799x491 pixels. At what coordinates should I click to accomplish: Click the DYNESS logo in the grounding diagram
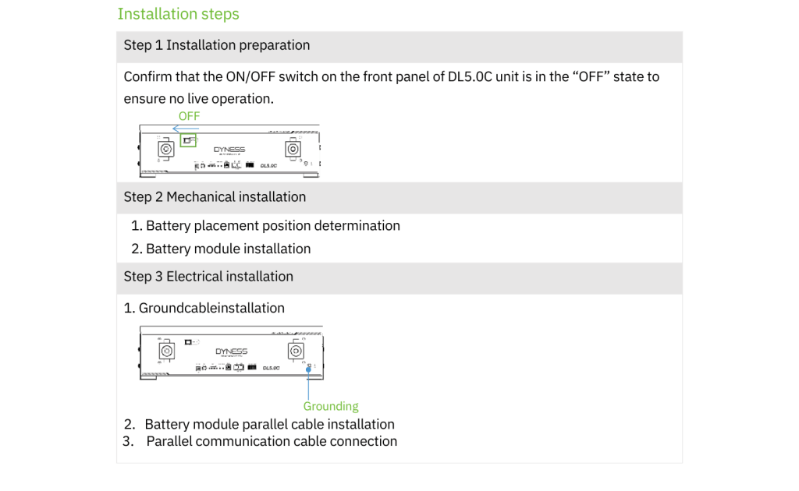coord(231,352)
